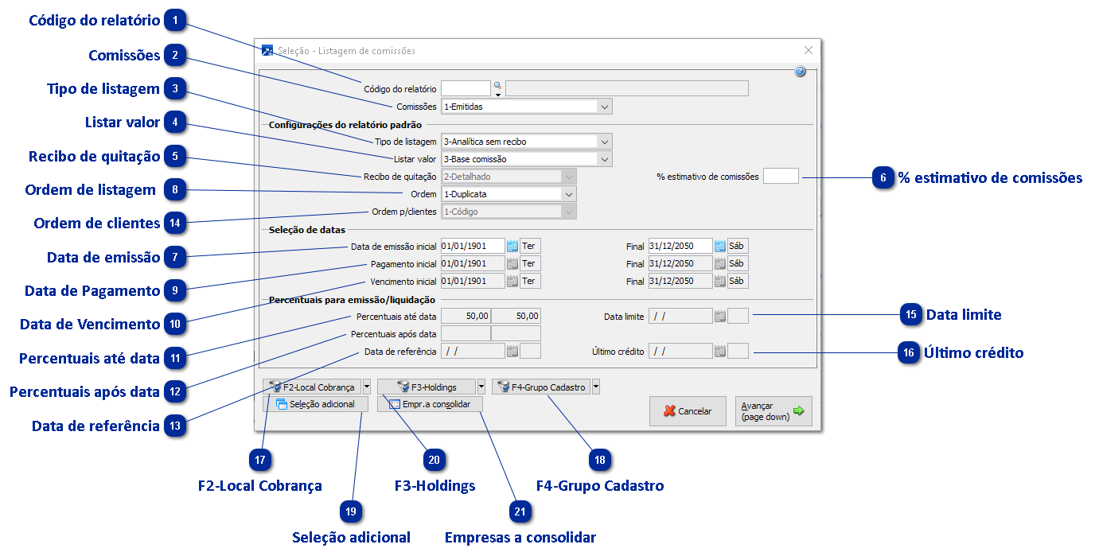The height and width of the screenshot is (560, 1095).
Task: Open the Ordem p/clientes dropdown
Action: click(569, 212)
